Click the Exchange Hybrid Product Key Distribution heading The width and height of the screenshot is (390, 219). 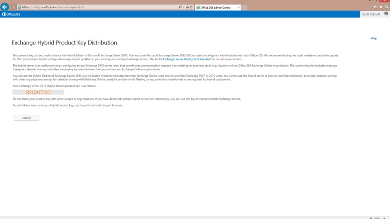pyautogui.click(x=64, y=43)
